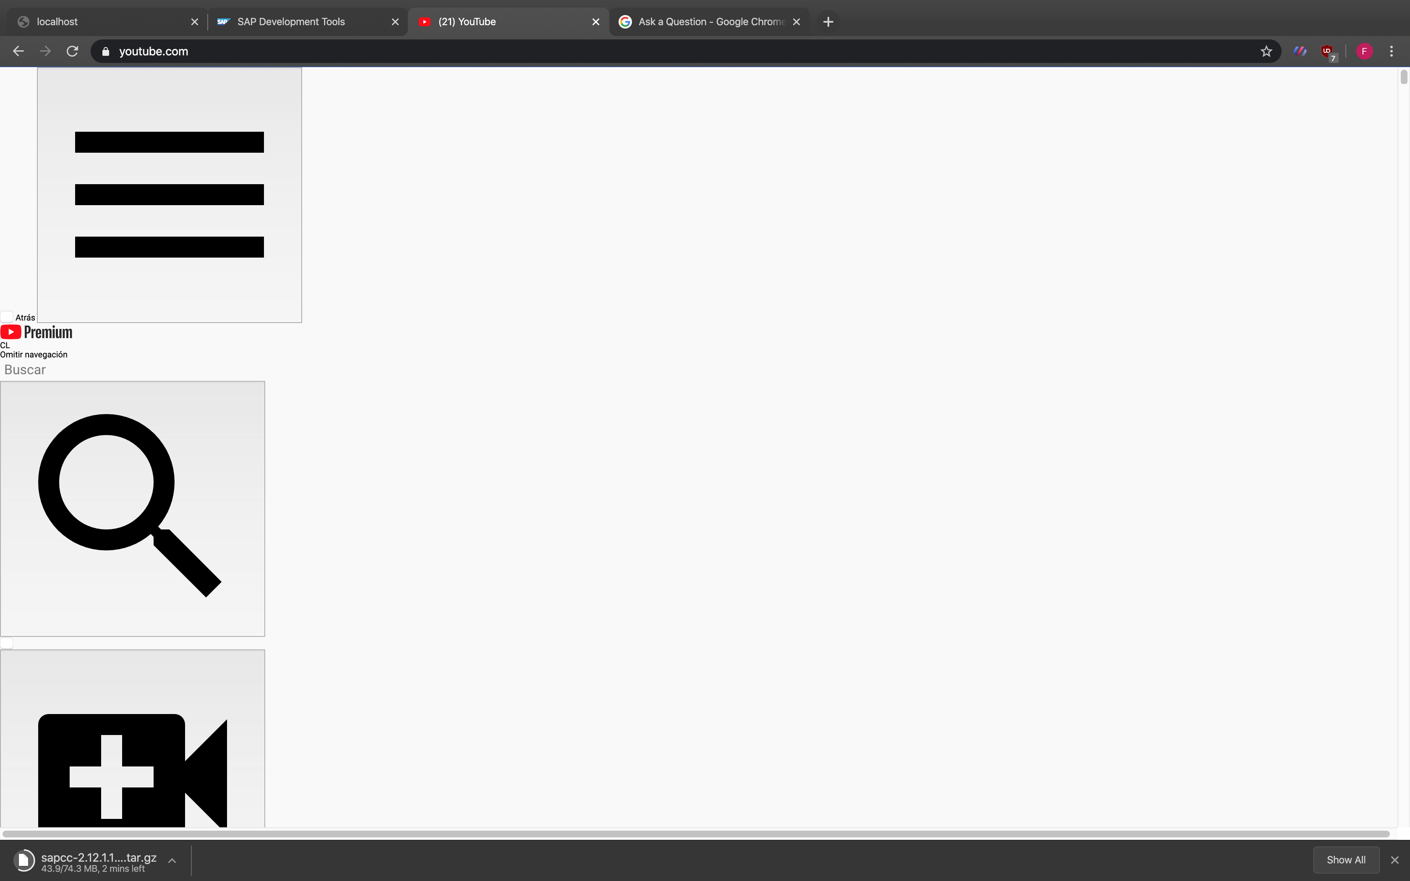Toggle the small checkbox beside Atrás
This screenshot has width=1410, height=881.
point(7,317)
